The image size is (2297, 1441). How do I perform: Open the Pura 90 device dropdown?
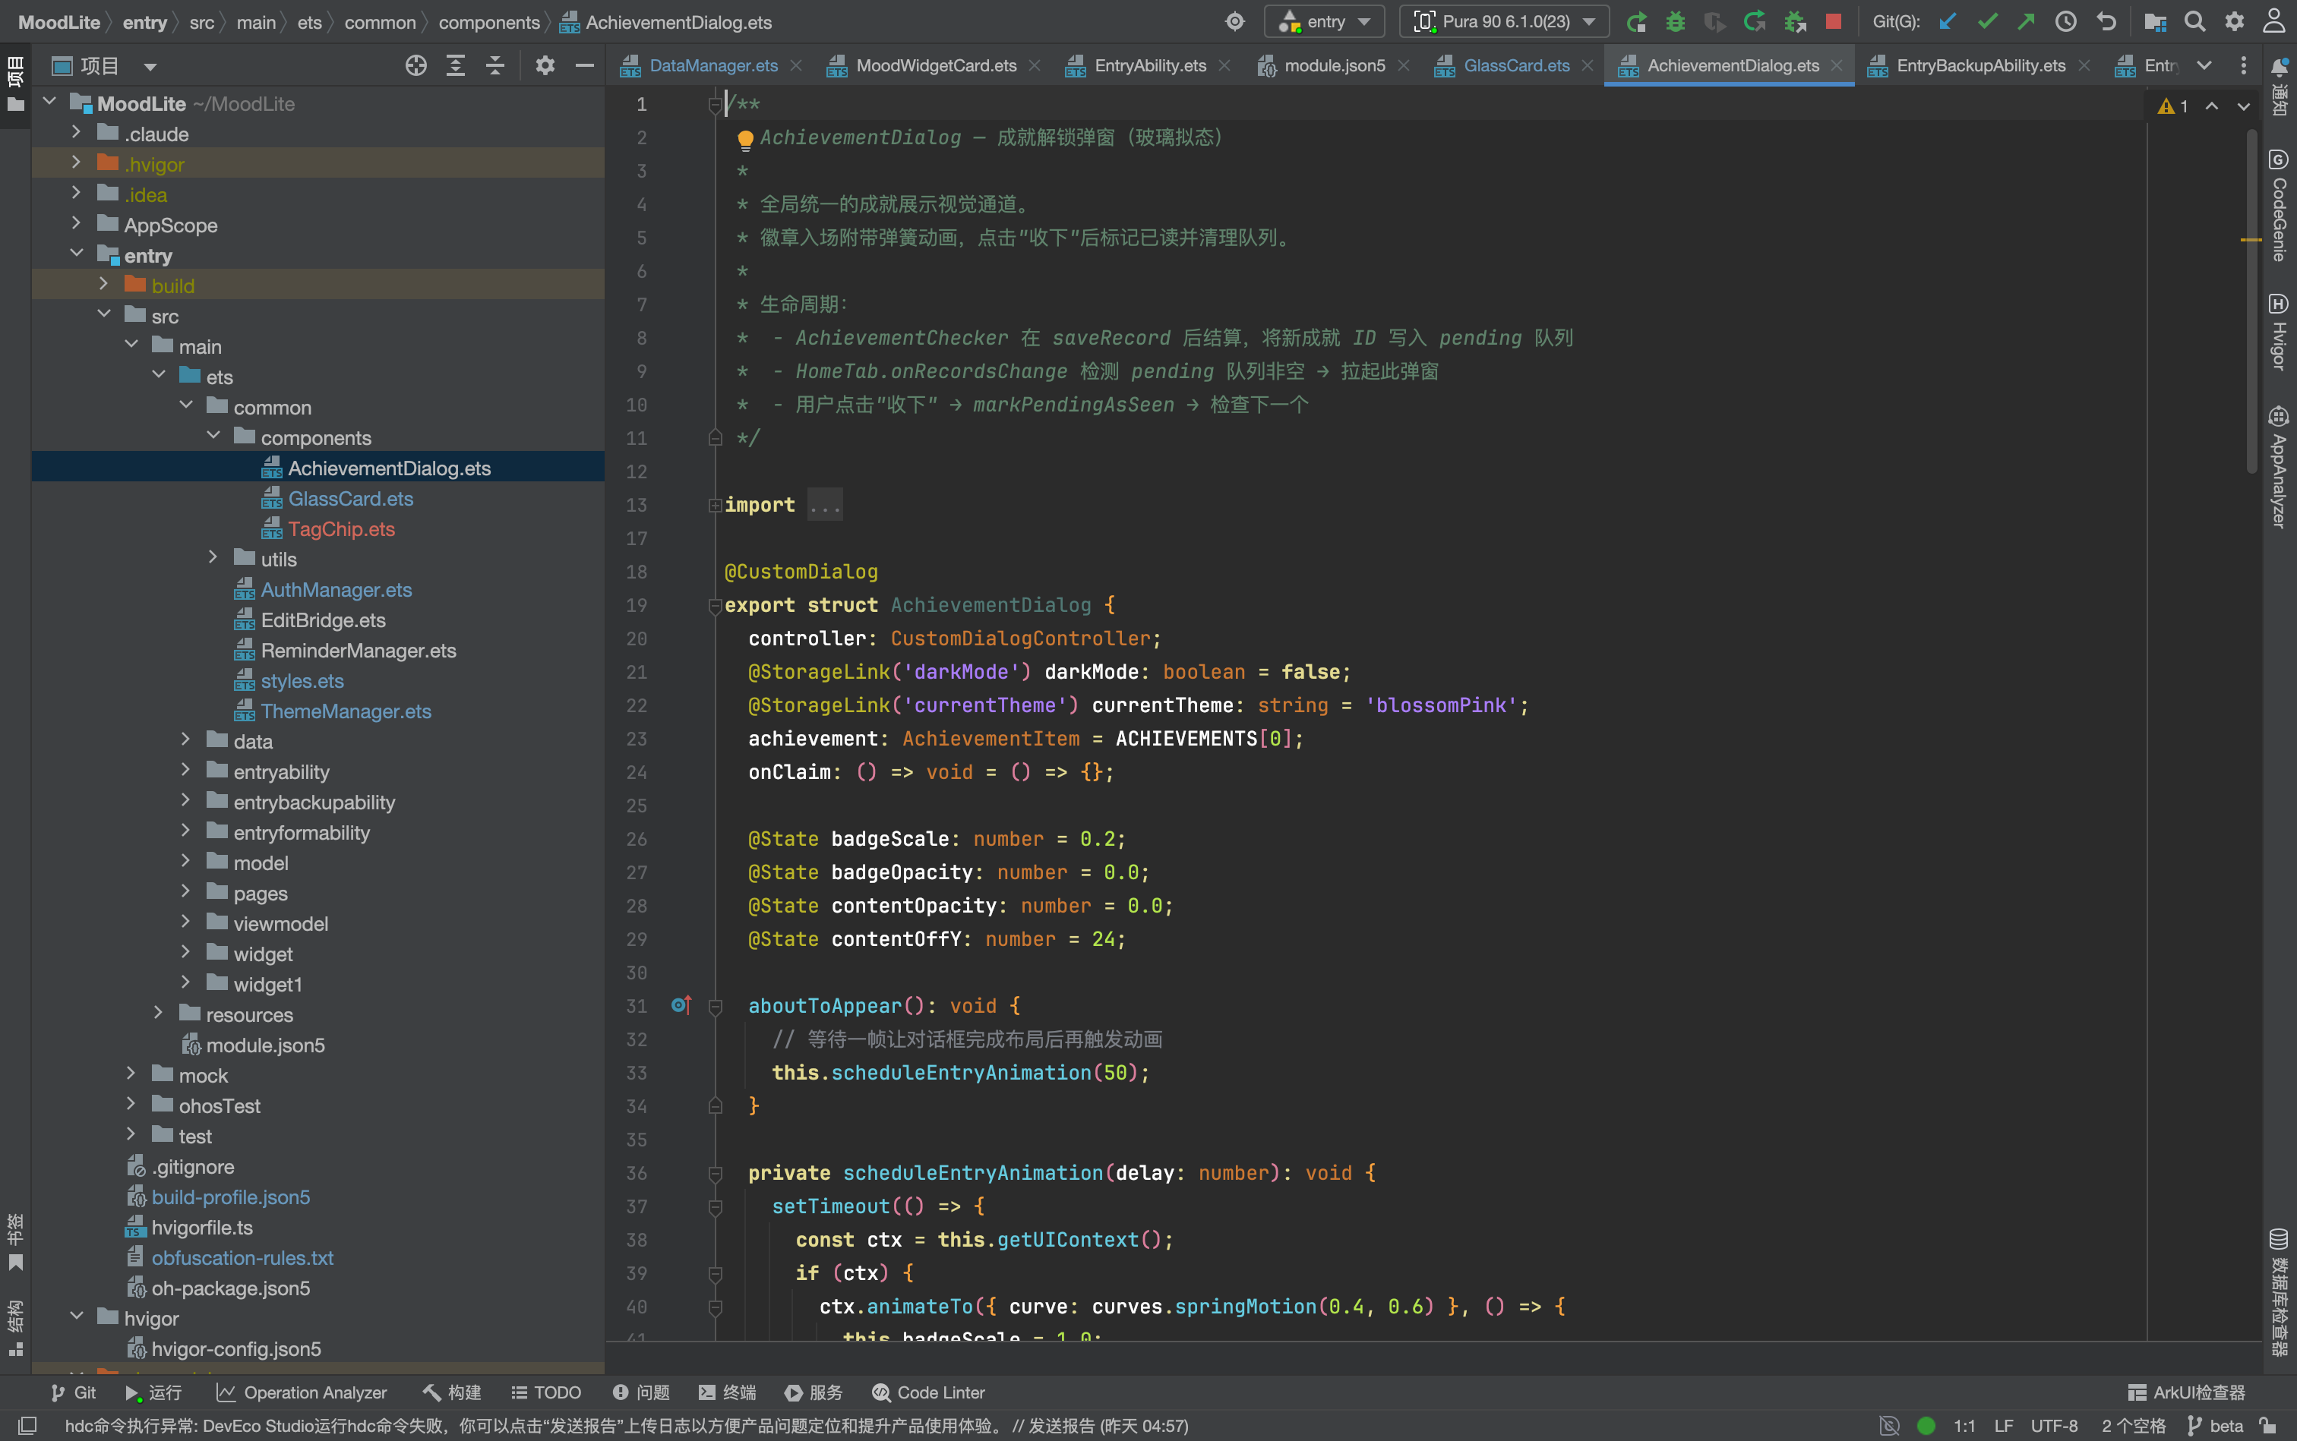(x=1504, y=22)
